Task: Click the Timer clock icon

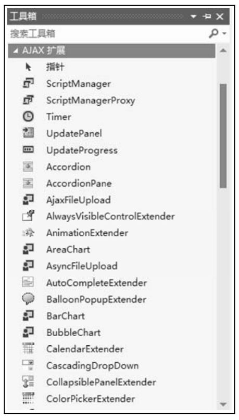Action: coord(28,117)
